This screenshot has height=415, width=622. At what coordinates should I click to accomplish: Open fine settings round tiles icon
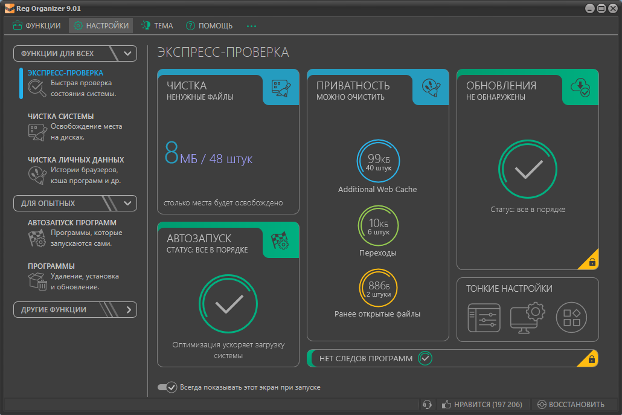click(x=571, y=317)
